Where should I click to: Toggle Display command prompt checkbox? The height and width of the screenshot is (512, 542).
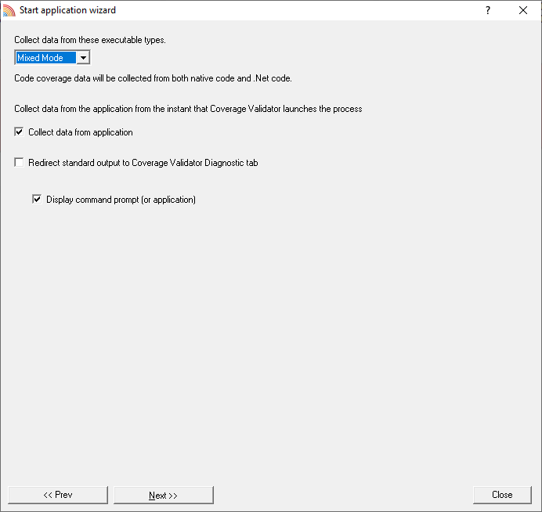point(37,200)
